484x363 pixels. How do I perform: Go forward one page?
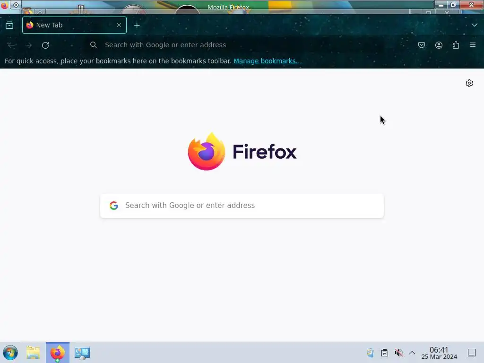click(28, 45)
